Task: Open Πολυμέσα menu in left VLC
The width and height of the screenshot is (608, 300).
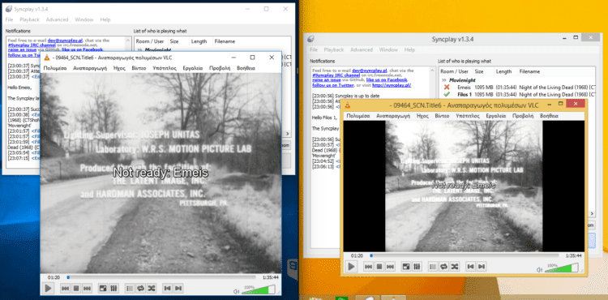Action: [54, 68]
